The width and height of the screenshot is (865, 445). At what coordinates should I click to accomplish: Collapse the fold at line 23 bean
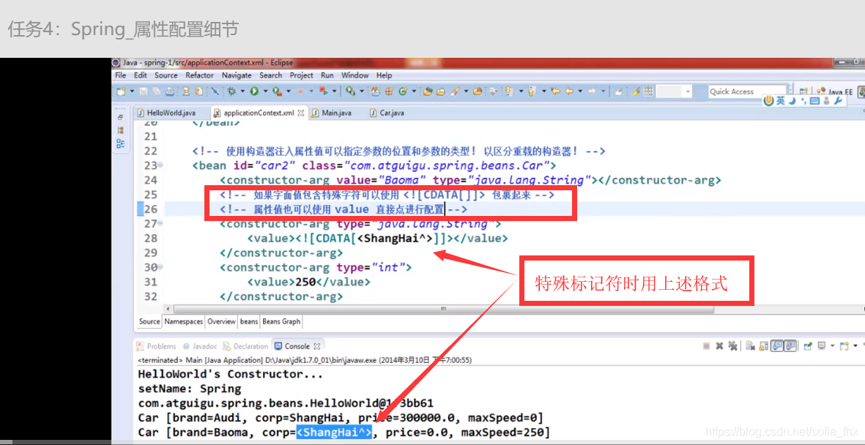[160, 165]
